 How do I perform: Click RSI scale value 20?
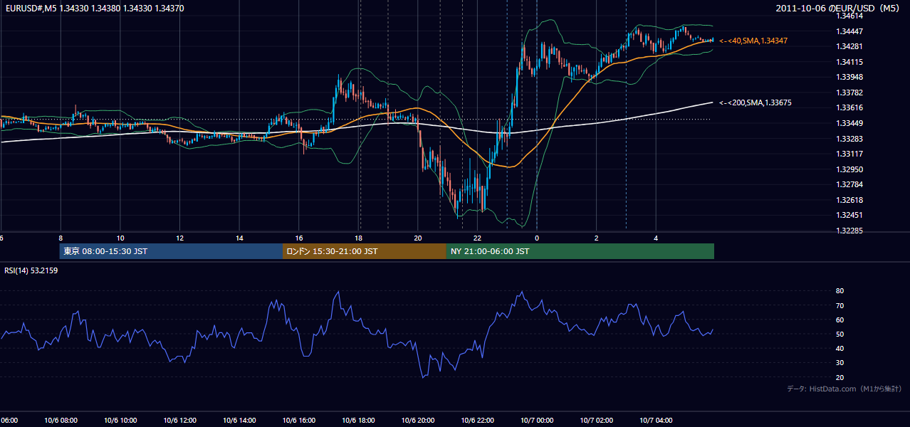click(840, 377)
